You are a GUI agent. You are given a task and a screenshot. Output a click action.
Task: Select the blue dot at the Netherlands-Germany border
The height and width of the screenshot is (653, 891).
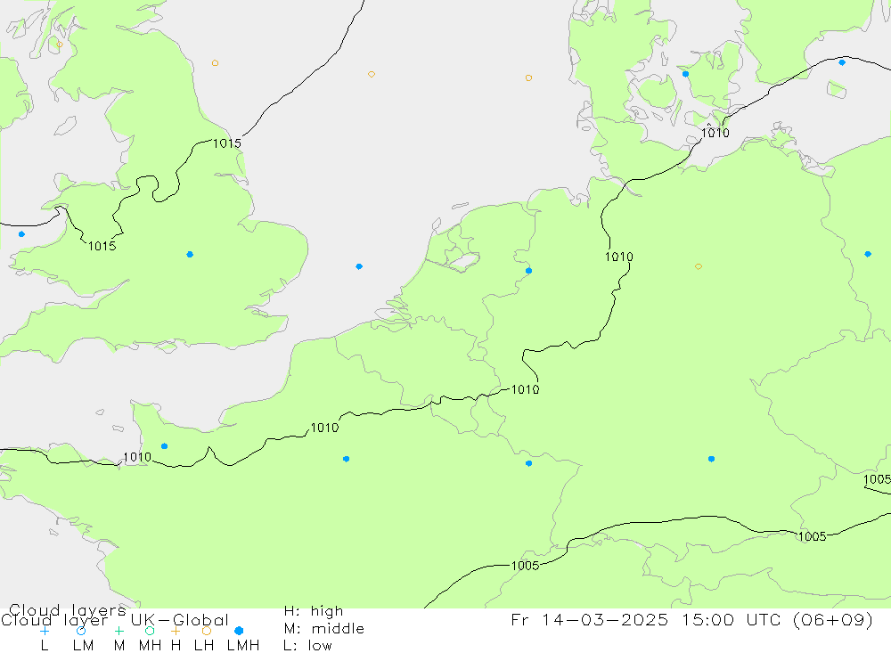528,271
